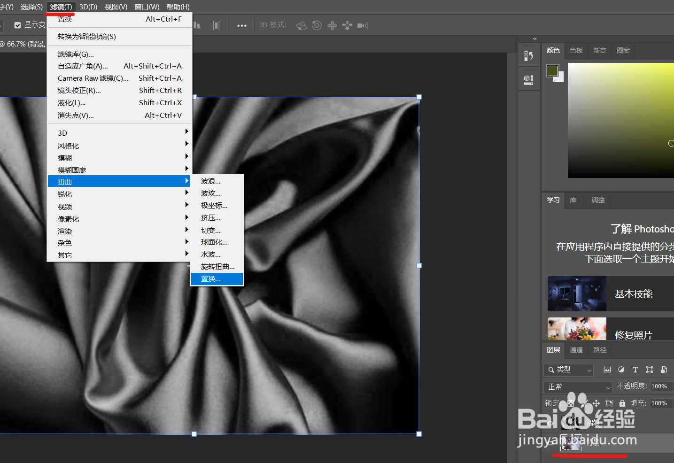
Task: Open the 正常 blend mode dropdown
Action: click(x=578, y=387)
